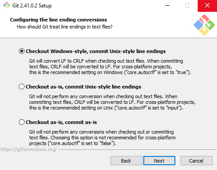217x170 pixels.
Task: Select Checkout as-is, commit as-is radio button
Action: pos(21,122)
